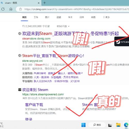This screenshot has height=129, width=129.
Task: Open the PUBG账号 sublink
Action: 40,73
